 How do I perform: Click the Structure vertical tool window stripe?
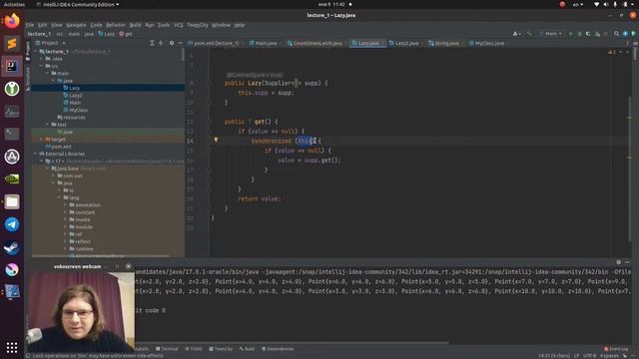(28, 78)
